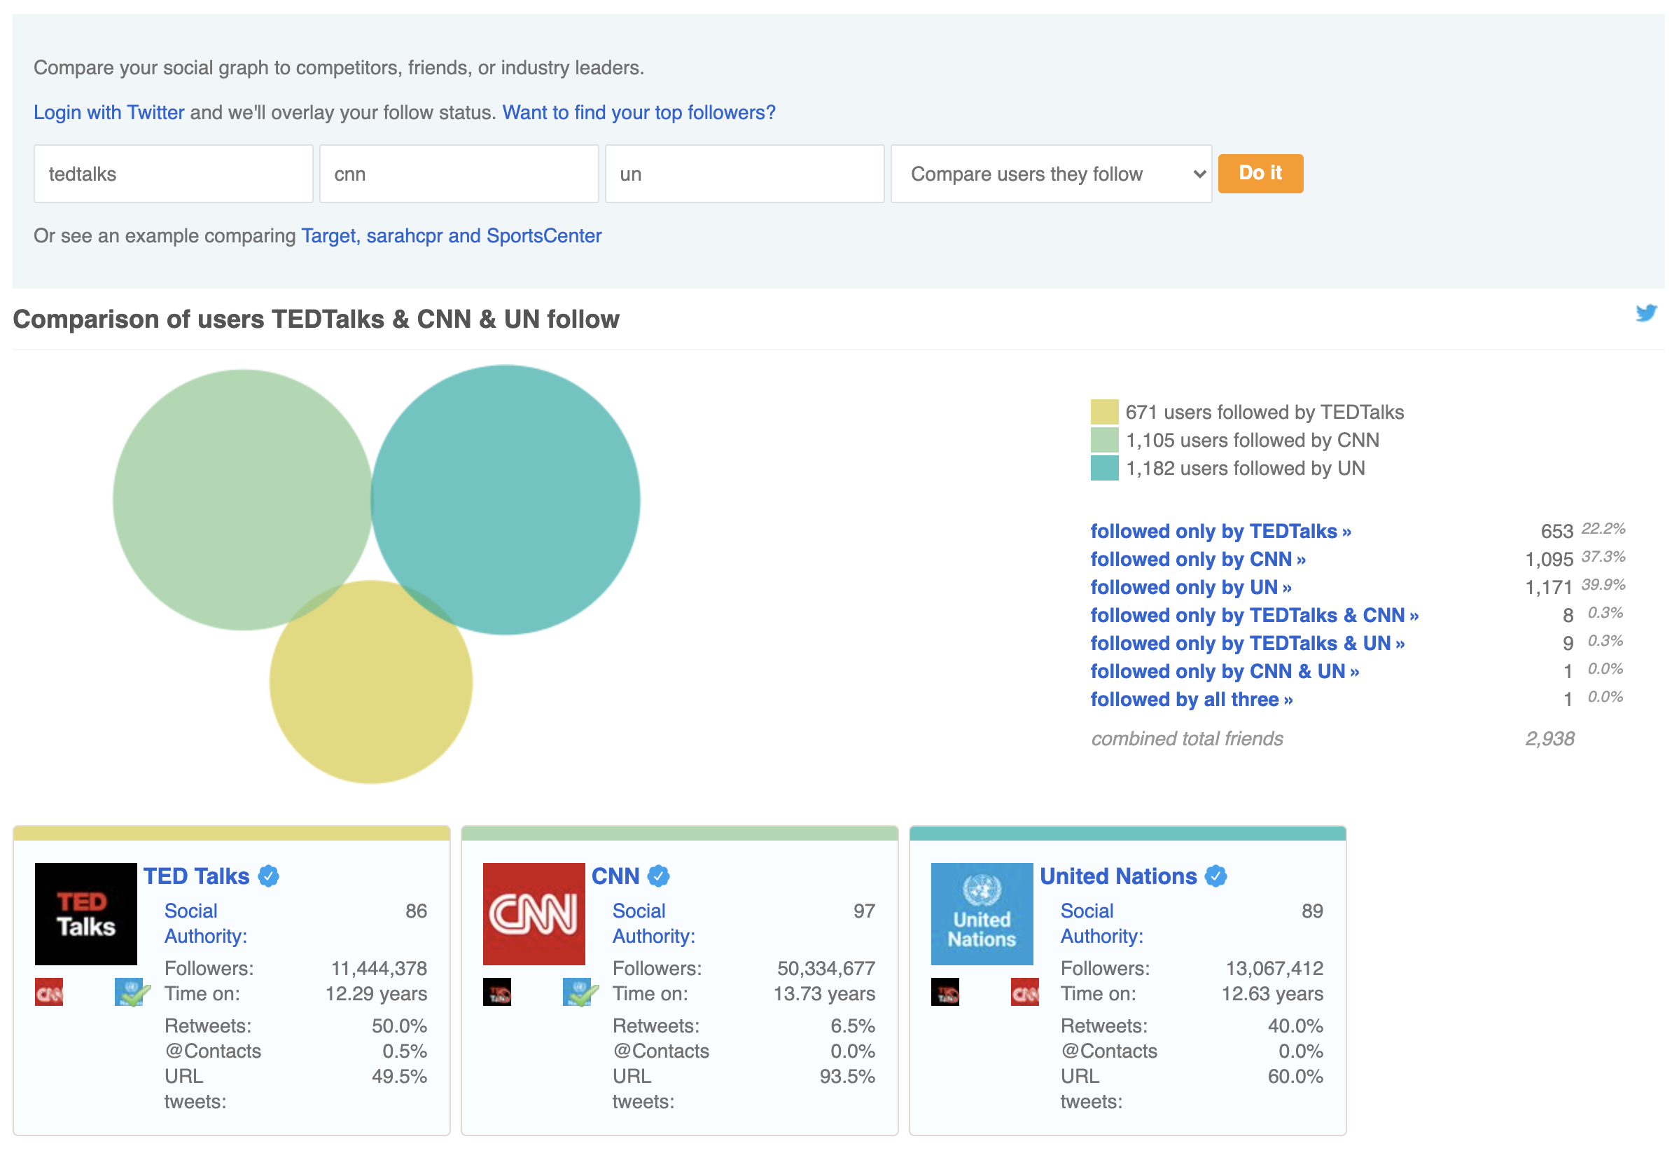Screen dimensions: 1679x1153
Task: Click Social Authority link in TED Talks card
Action: tap(206, 923)
